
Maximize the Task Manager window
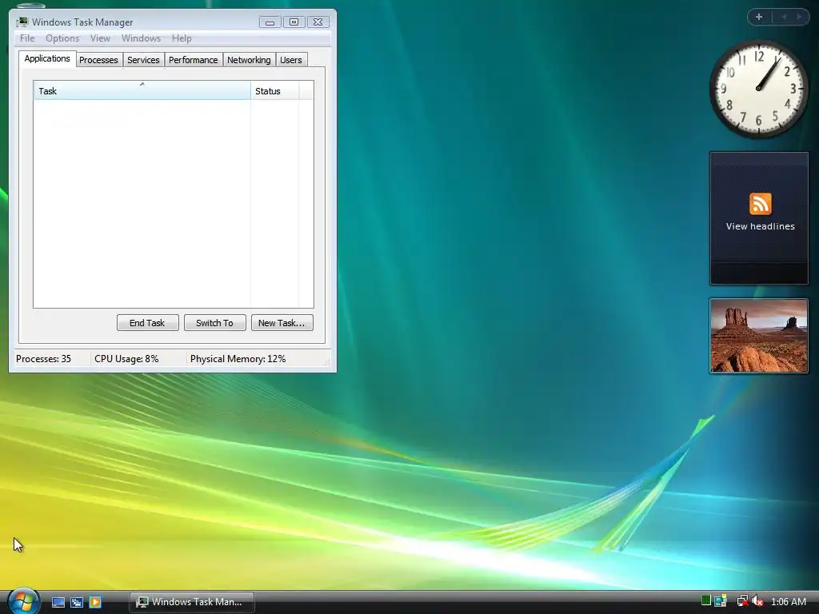(294, 22)
